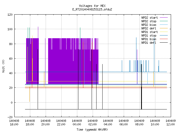Click the 'NPD1 start' legend label
Screen dimensions: 176x132
[150, 32]
